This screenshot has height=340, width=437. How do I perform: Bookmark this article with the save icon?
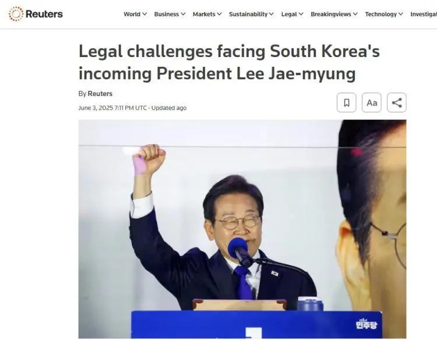[347, 102]
